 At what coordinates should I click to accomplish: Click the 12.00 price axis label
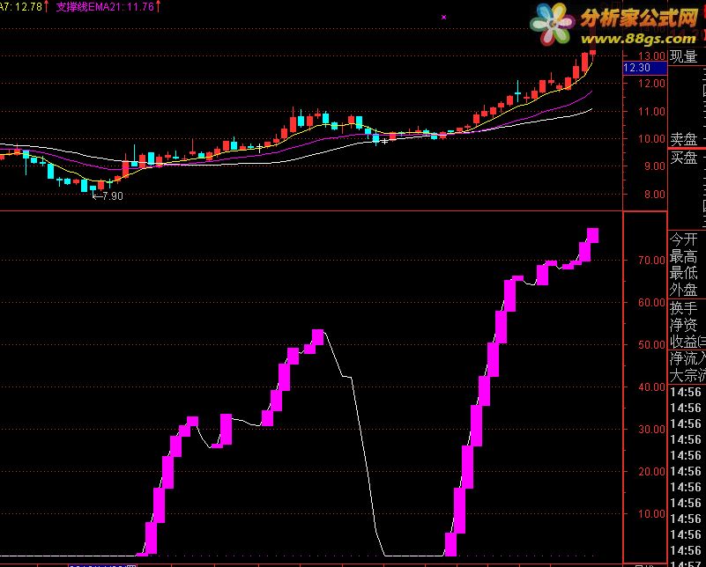[x=651, y=83]
